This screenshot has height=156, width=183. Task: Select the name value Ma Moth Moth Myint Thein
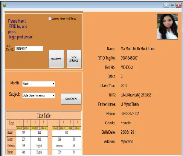point(138,49)
